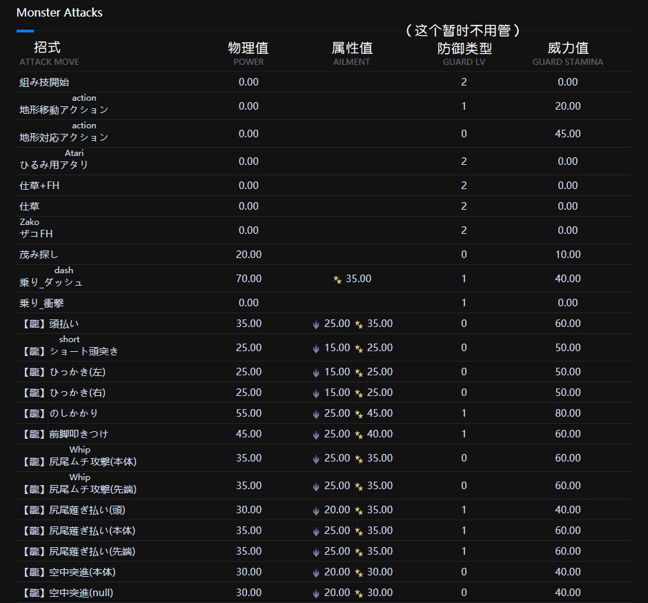Click power value 70.00 in 乗り_ダッシュ row
Screen dimensions: 648x603
(x=248, y=279)
